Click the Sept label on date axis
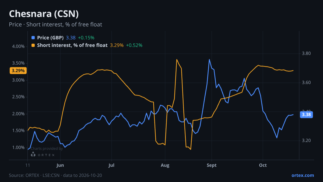 (212, 165)
